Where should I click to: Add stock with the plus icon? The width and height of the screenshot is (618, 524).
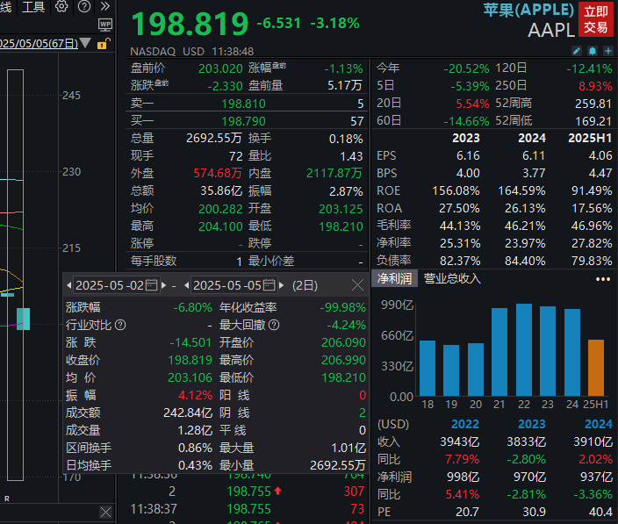point(608,51)
